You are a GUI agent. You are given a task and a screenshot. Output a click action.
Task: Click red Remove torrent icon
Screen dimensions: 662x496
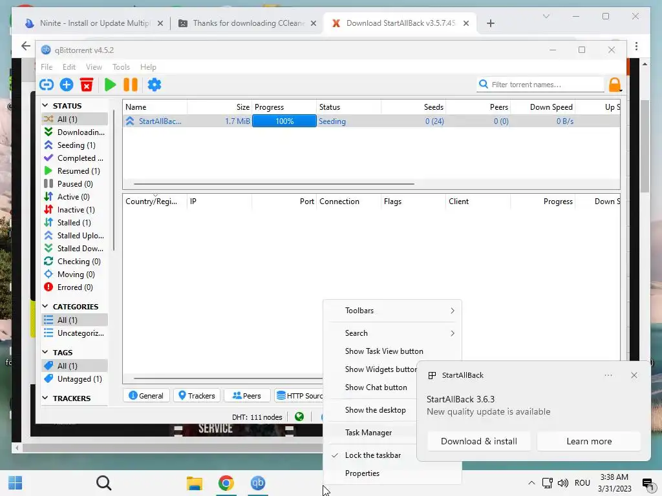(87, 85)
